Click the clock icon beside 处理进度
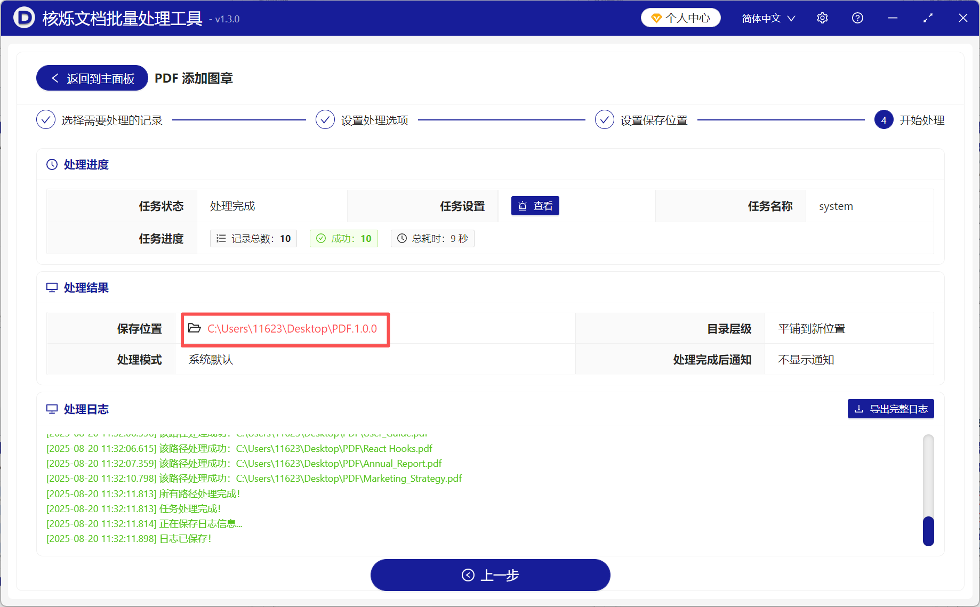This screenshot has width=980, height=607. [51, 164]
